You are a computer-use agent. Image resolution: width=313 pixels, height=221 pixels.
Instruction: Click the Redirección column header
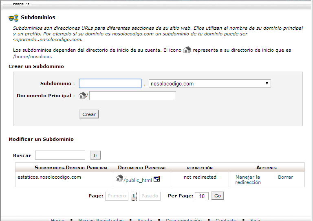200,168
